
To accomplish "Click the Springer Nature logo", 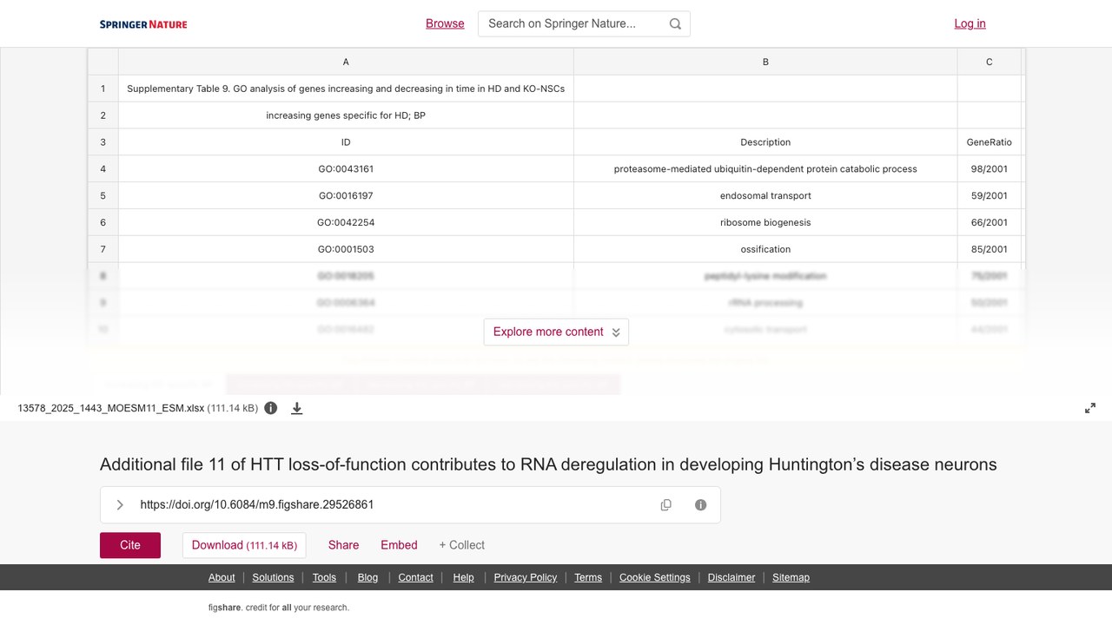I will (x=143, y=24).
